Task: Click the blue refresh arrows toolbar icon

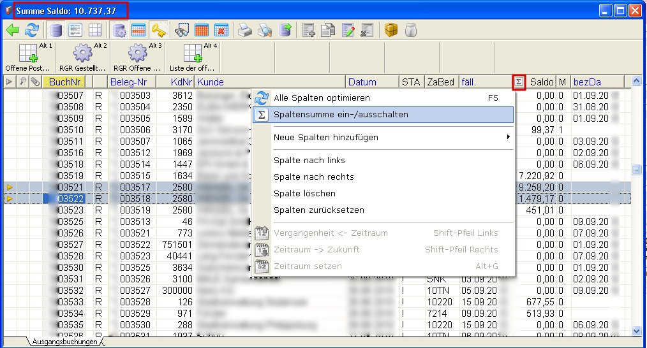Action: click(x=31, y=30)
